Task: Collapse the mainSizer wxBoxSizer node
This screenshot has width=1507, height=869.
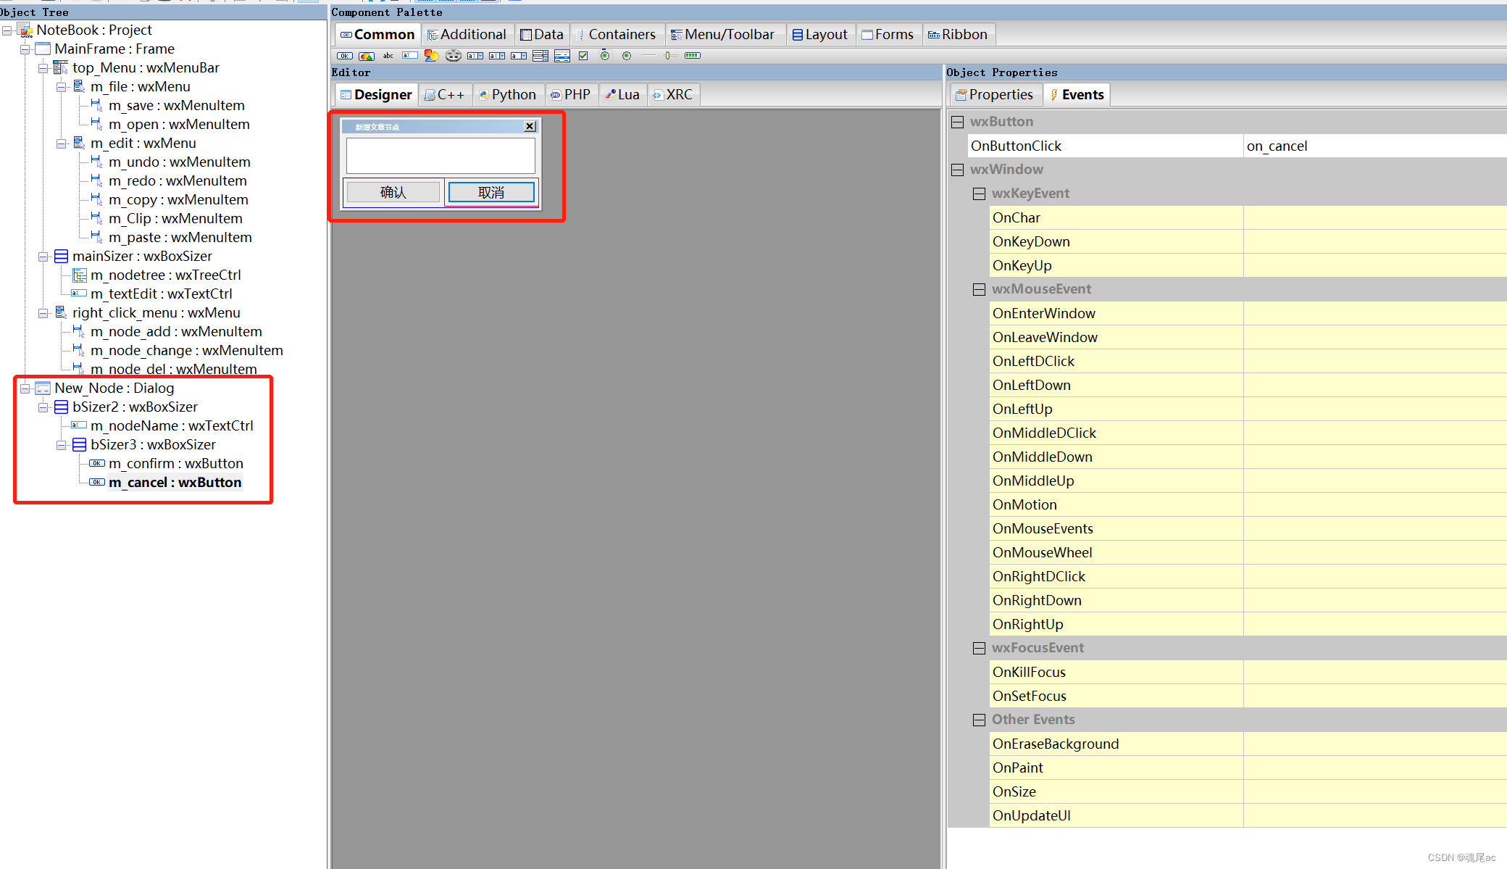Action: pyautogui.click(x=43, y=257)
